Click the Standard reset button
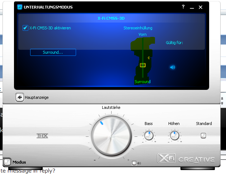This screenshot has height=174, width=226. [x=203, y=135]
